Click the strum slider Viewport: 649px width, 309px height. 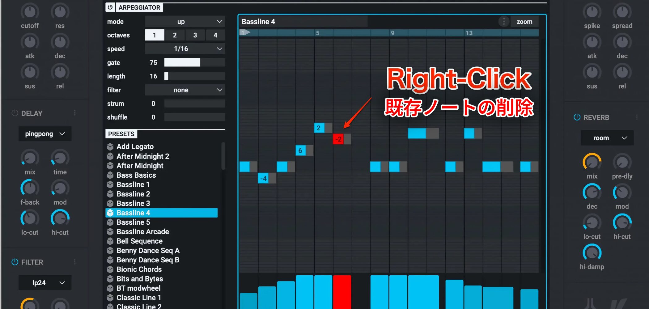click(195, 104)
